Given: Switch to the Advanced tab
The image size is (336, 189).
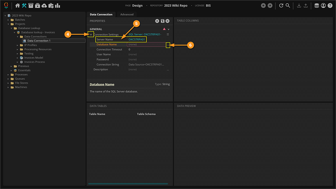Looking at the screenshot, I should point(127,14).
